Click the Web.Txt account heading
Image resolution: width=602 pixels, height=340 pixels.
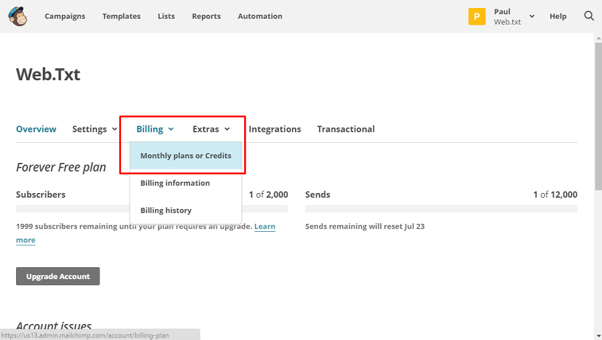pyautogui.click(x=48, y=74)
